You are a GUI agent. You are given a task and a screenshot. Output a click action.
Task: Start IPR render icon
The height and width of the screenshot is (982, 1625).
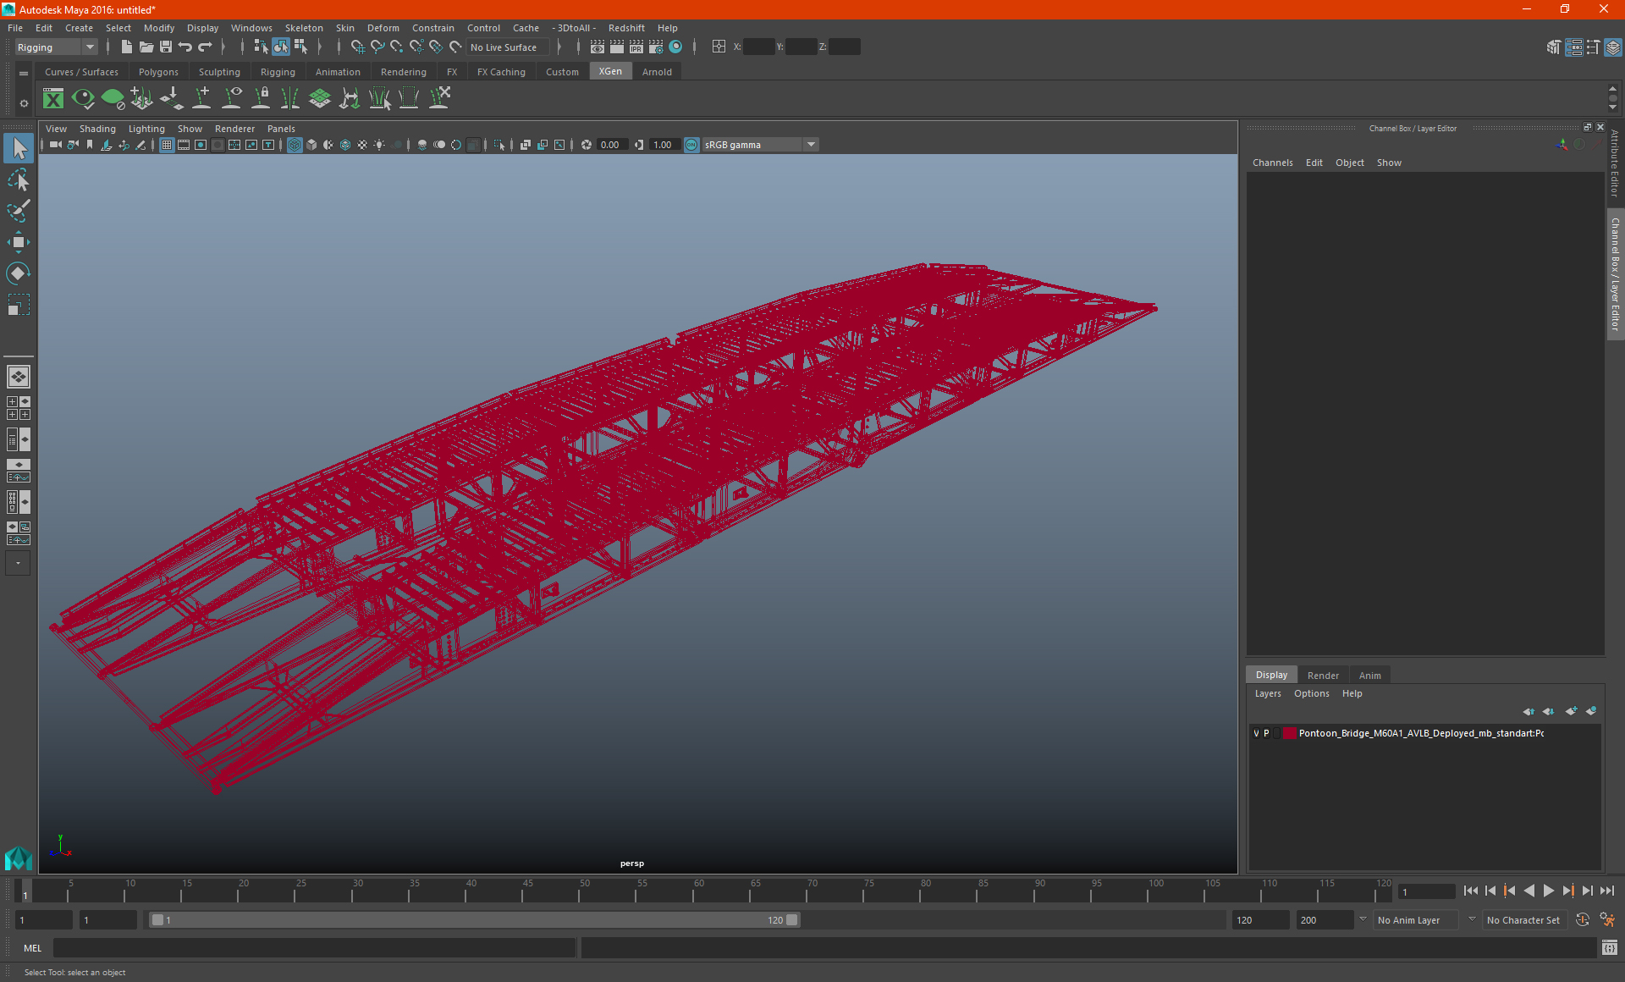636,47
